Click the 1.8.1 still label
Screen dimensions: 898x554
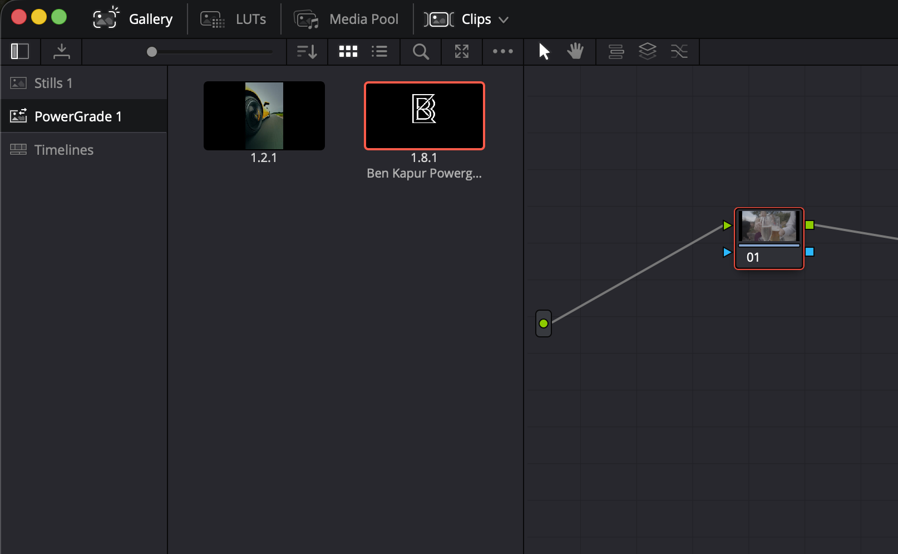point(424,158)
